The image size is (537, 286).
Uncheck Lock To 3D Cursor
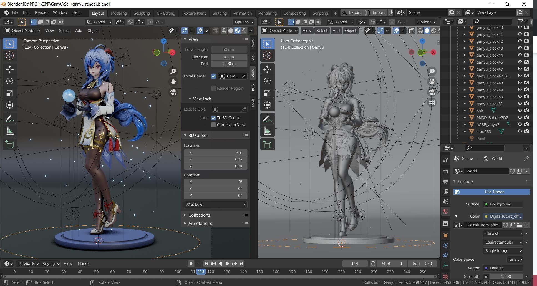tap(213, 118)
